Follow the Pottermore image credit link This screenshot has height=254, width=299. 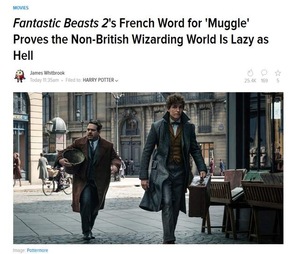point(37,250)
